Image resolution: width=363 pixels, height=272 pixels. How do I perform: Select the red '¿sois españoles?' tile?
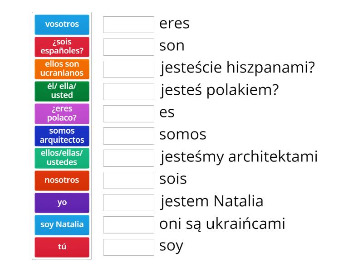pos(62,47)
